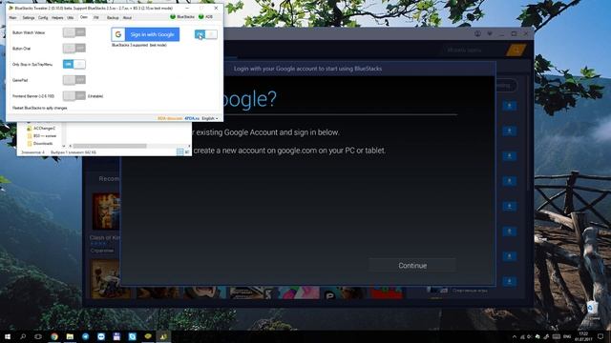The image size is (611, 343).
Task: Click the Explorer horizontal scrollbar thumb
Action: pos(110,146)
